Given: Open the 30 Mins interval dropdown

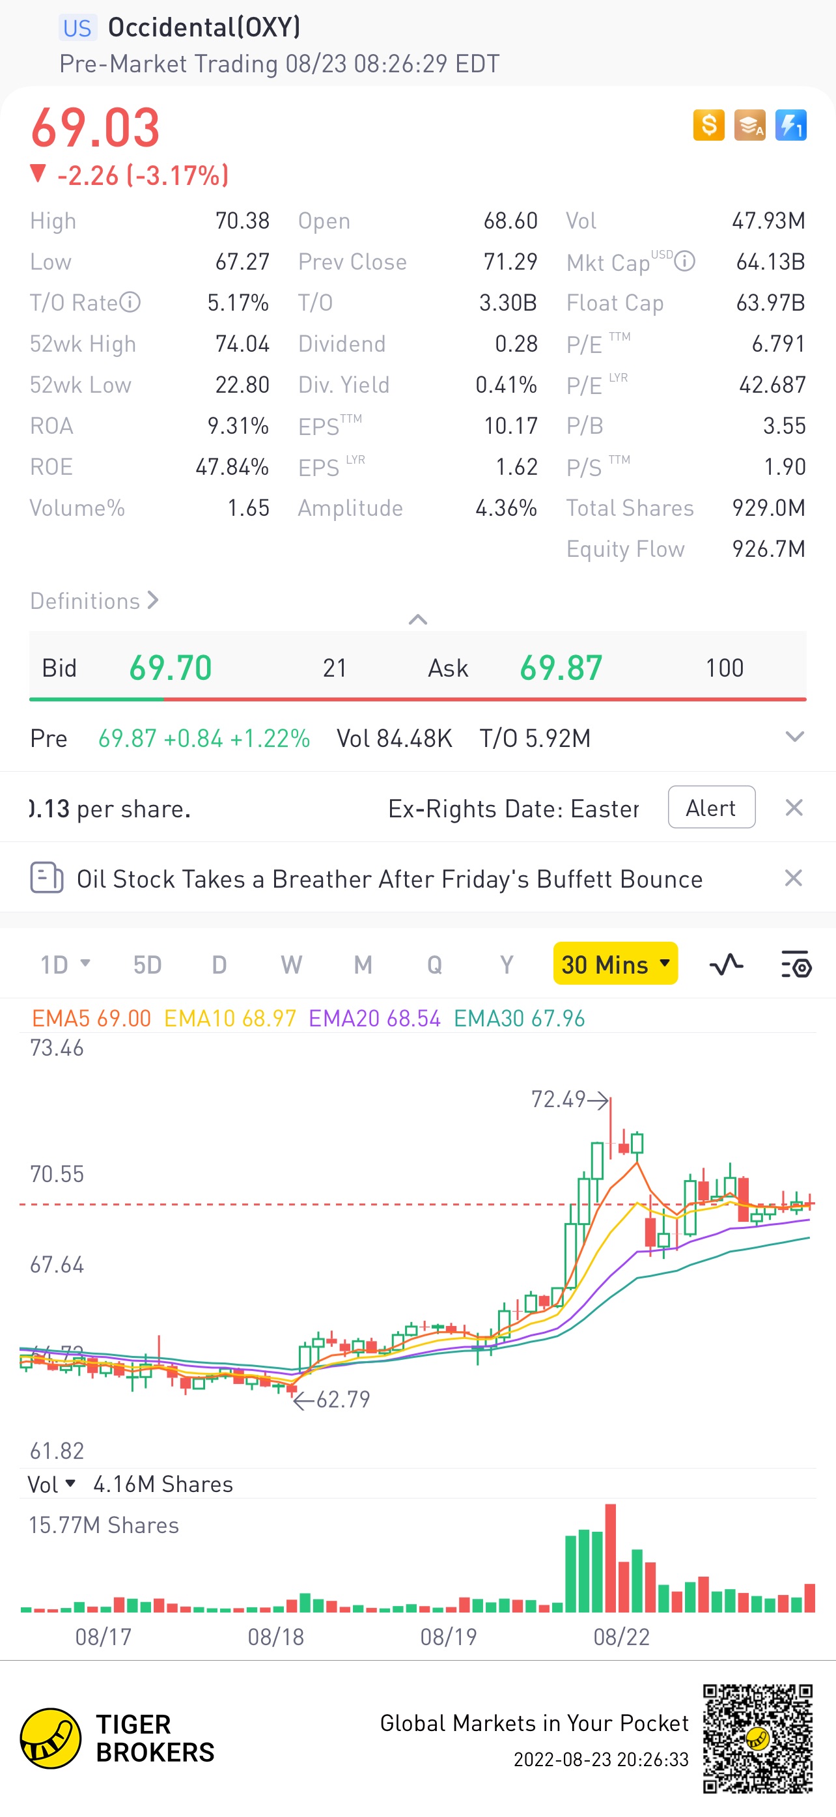Looking at the screenshot, I should pos(615,963).
